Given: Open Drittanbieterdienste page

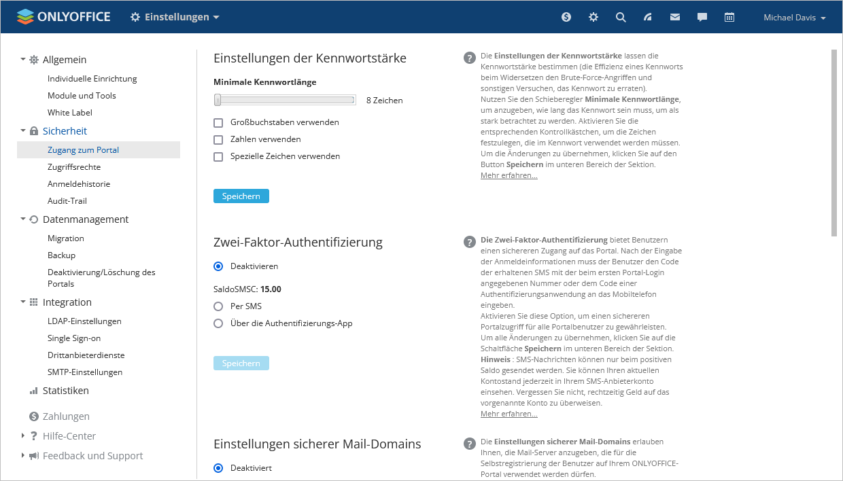Looking at the screenshot, I should click(x=86, y=355).
